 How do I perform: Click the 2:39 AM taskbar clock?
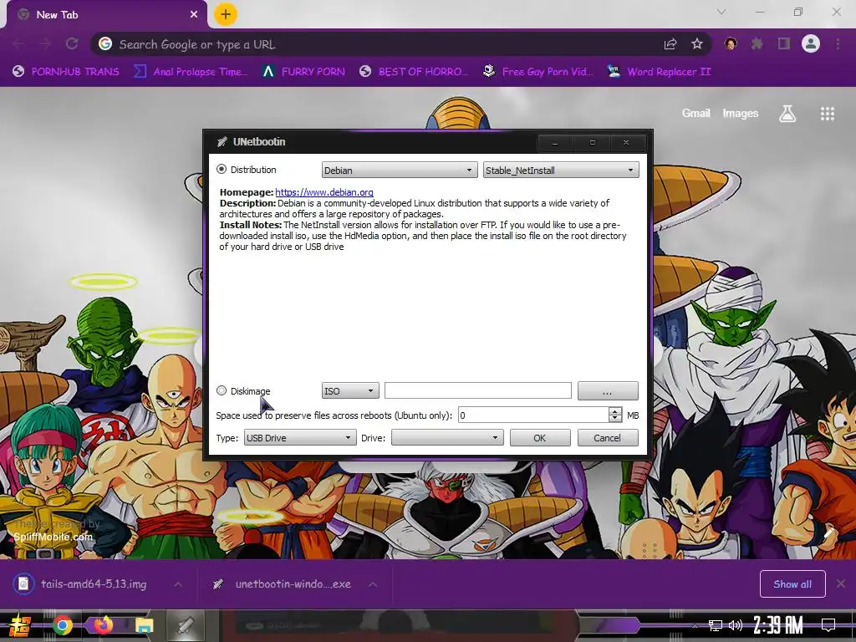coord(778,625)
